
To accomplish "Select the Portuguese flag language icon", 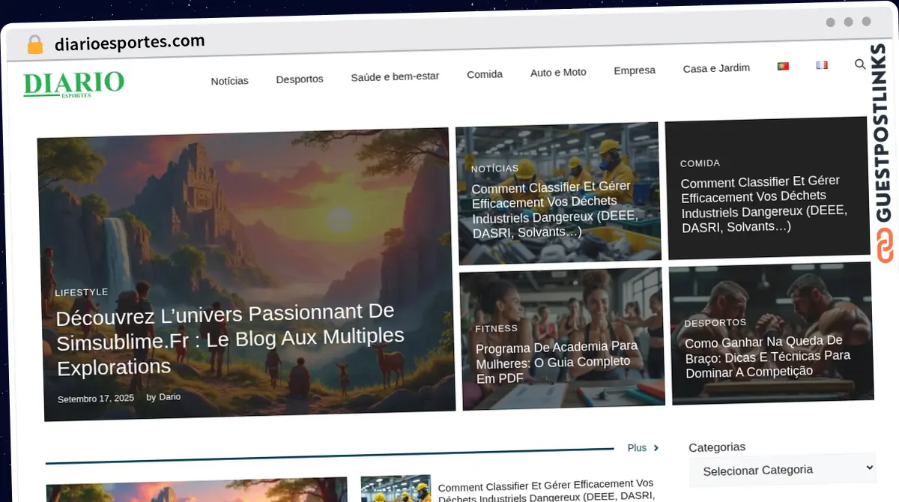I will [x=783, y=65].
